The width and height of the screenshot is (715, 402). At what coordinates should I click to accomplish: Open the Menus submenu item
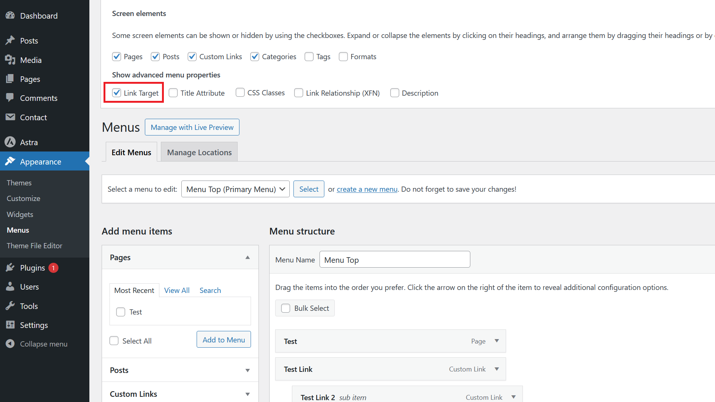[x=18, y=230]
